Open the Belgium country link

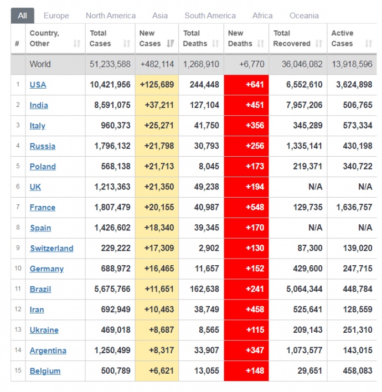coord(45,371)
